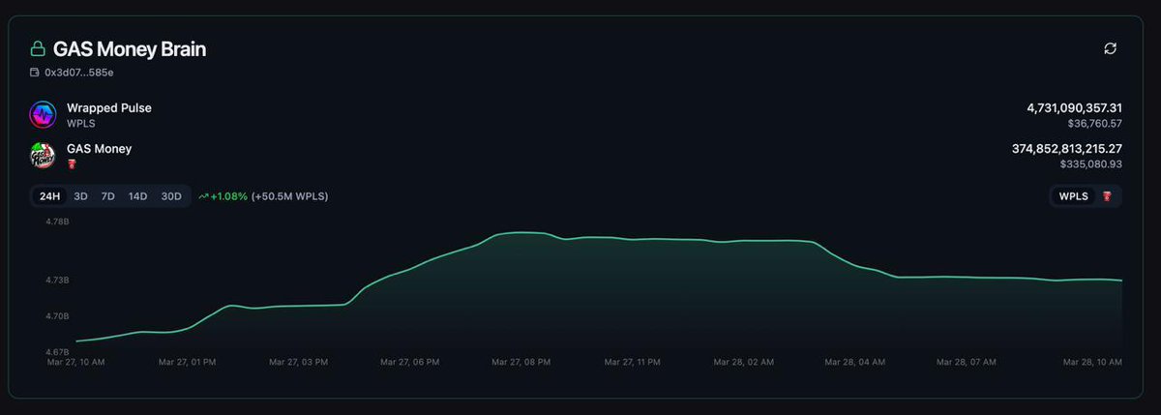Switch to the 14D time range
The height and width of the screenshot is (415, 1161).
138,196
